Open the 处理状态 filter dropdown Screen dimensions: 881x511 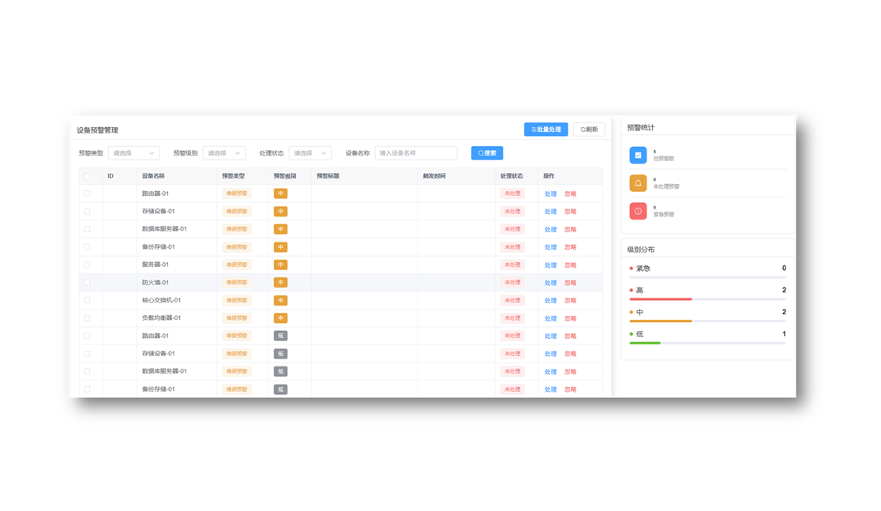(x=309, y=153)
